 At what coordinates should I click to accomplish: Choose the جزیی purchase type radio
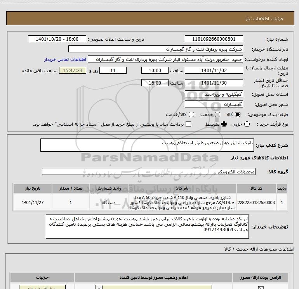tap(247, 124)
